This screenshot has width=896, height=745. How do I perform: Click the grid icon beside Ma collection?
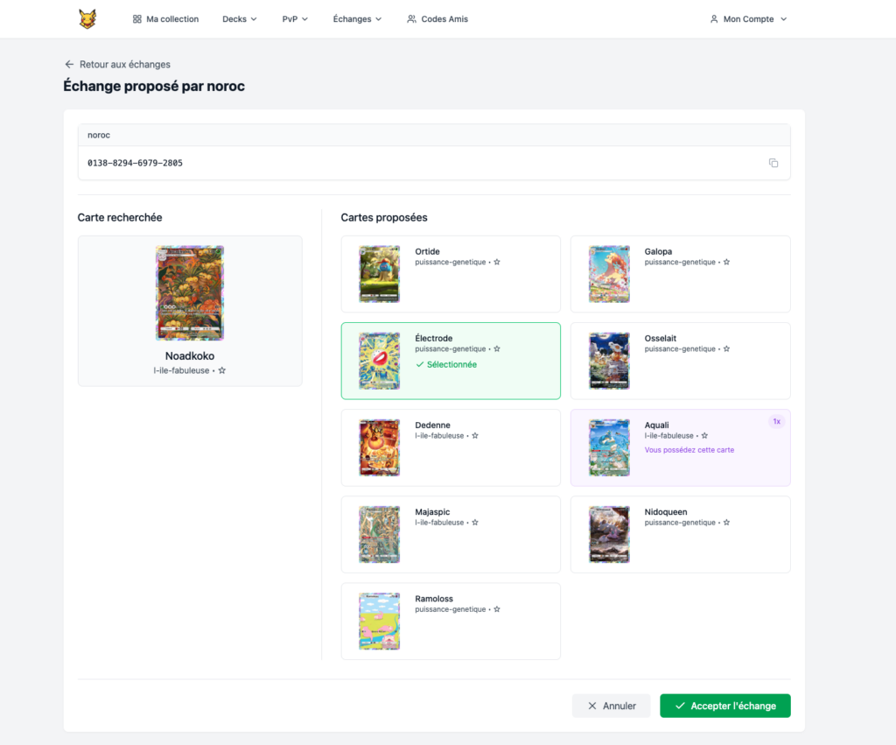coord(137,19)
